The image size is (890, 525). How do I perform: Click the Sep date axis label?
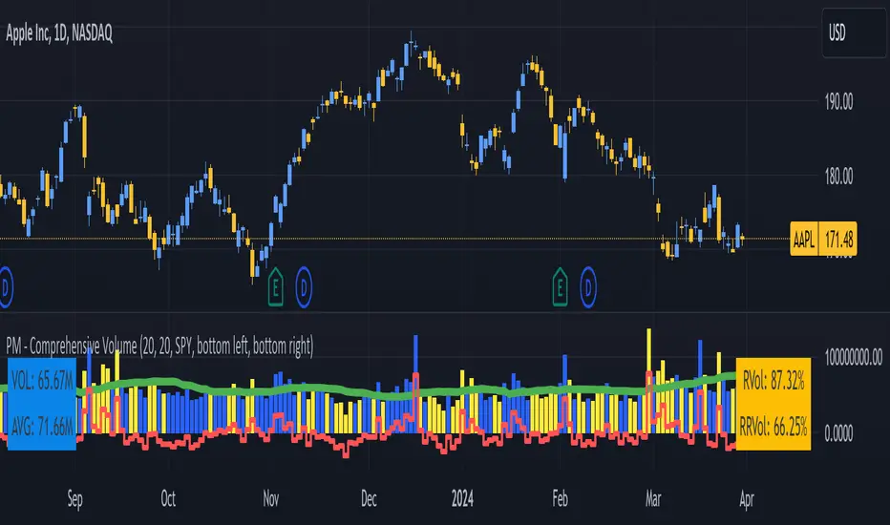click(74, 499)
